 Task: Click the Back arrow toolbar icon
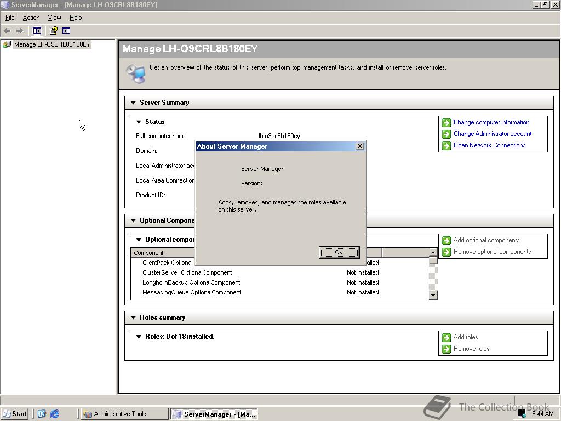7,31
